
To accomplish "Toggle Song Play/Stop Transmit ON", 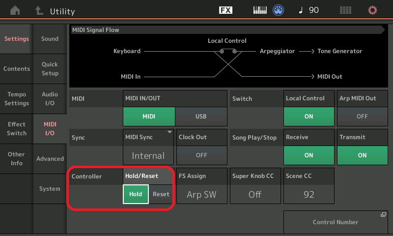I will pos(362,155).
